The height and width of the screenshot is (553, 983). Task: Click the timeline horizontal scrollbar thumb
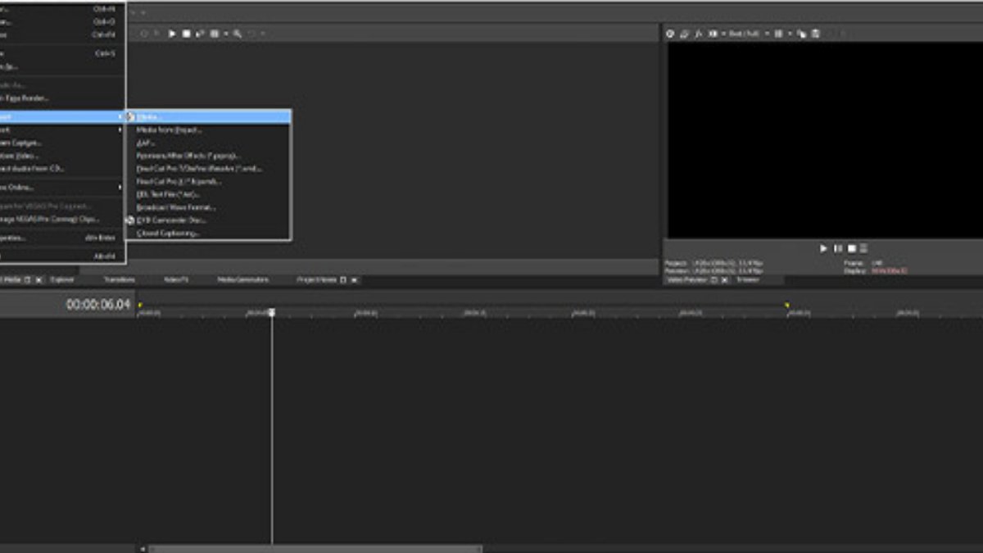pos(315,549)
